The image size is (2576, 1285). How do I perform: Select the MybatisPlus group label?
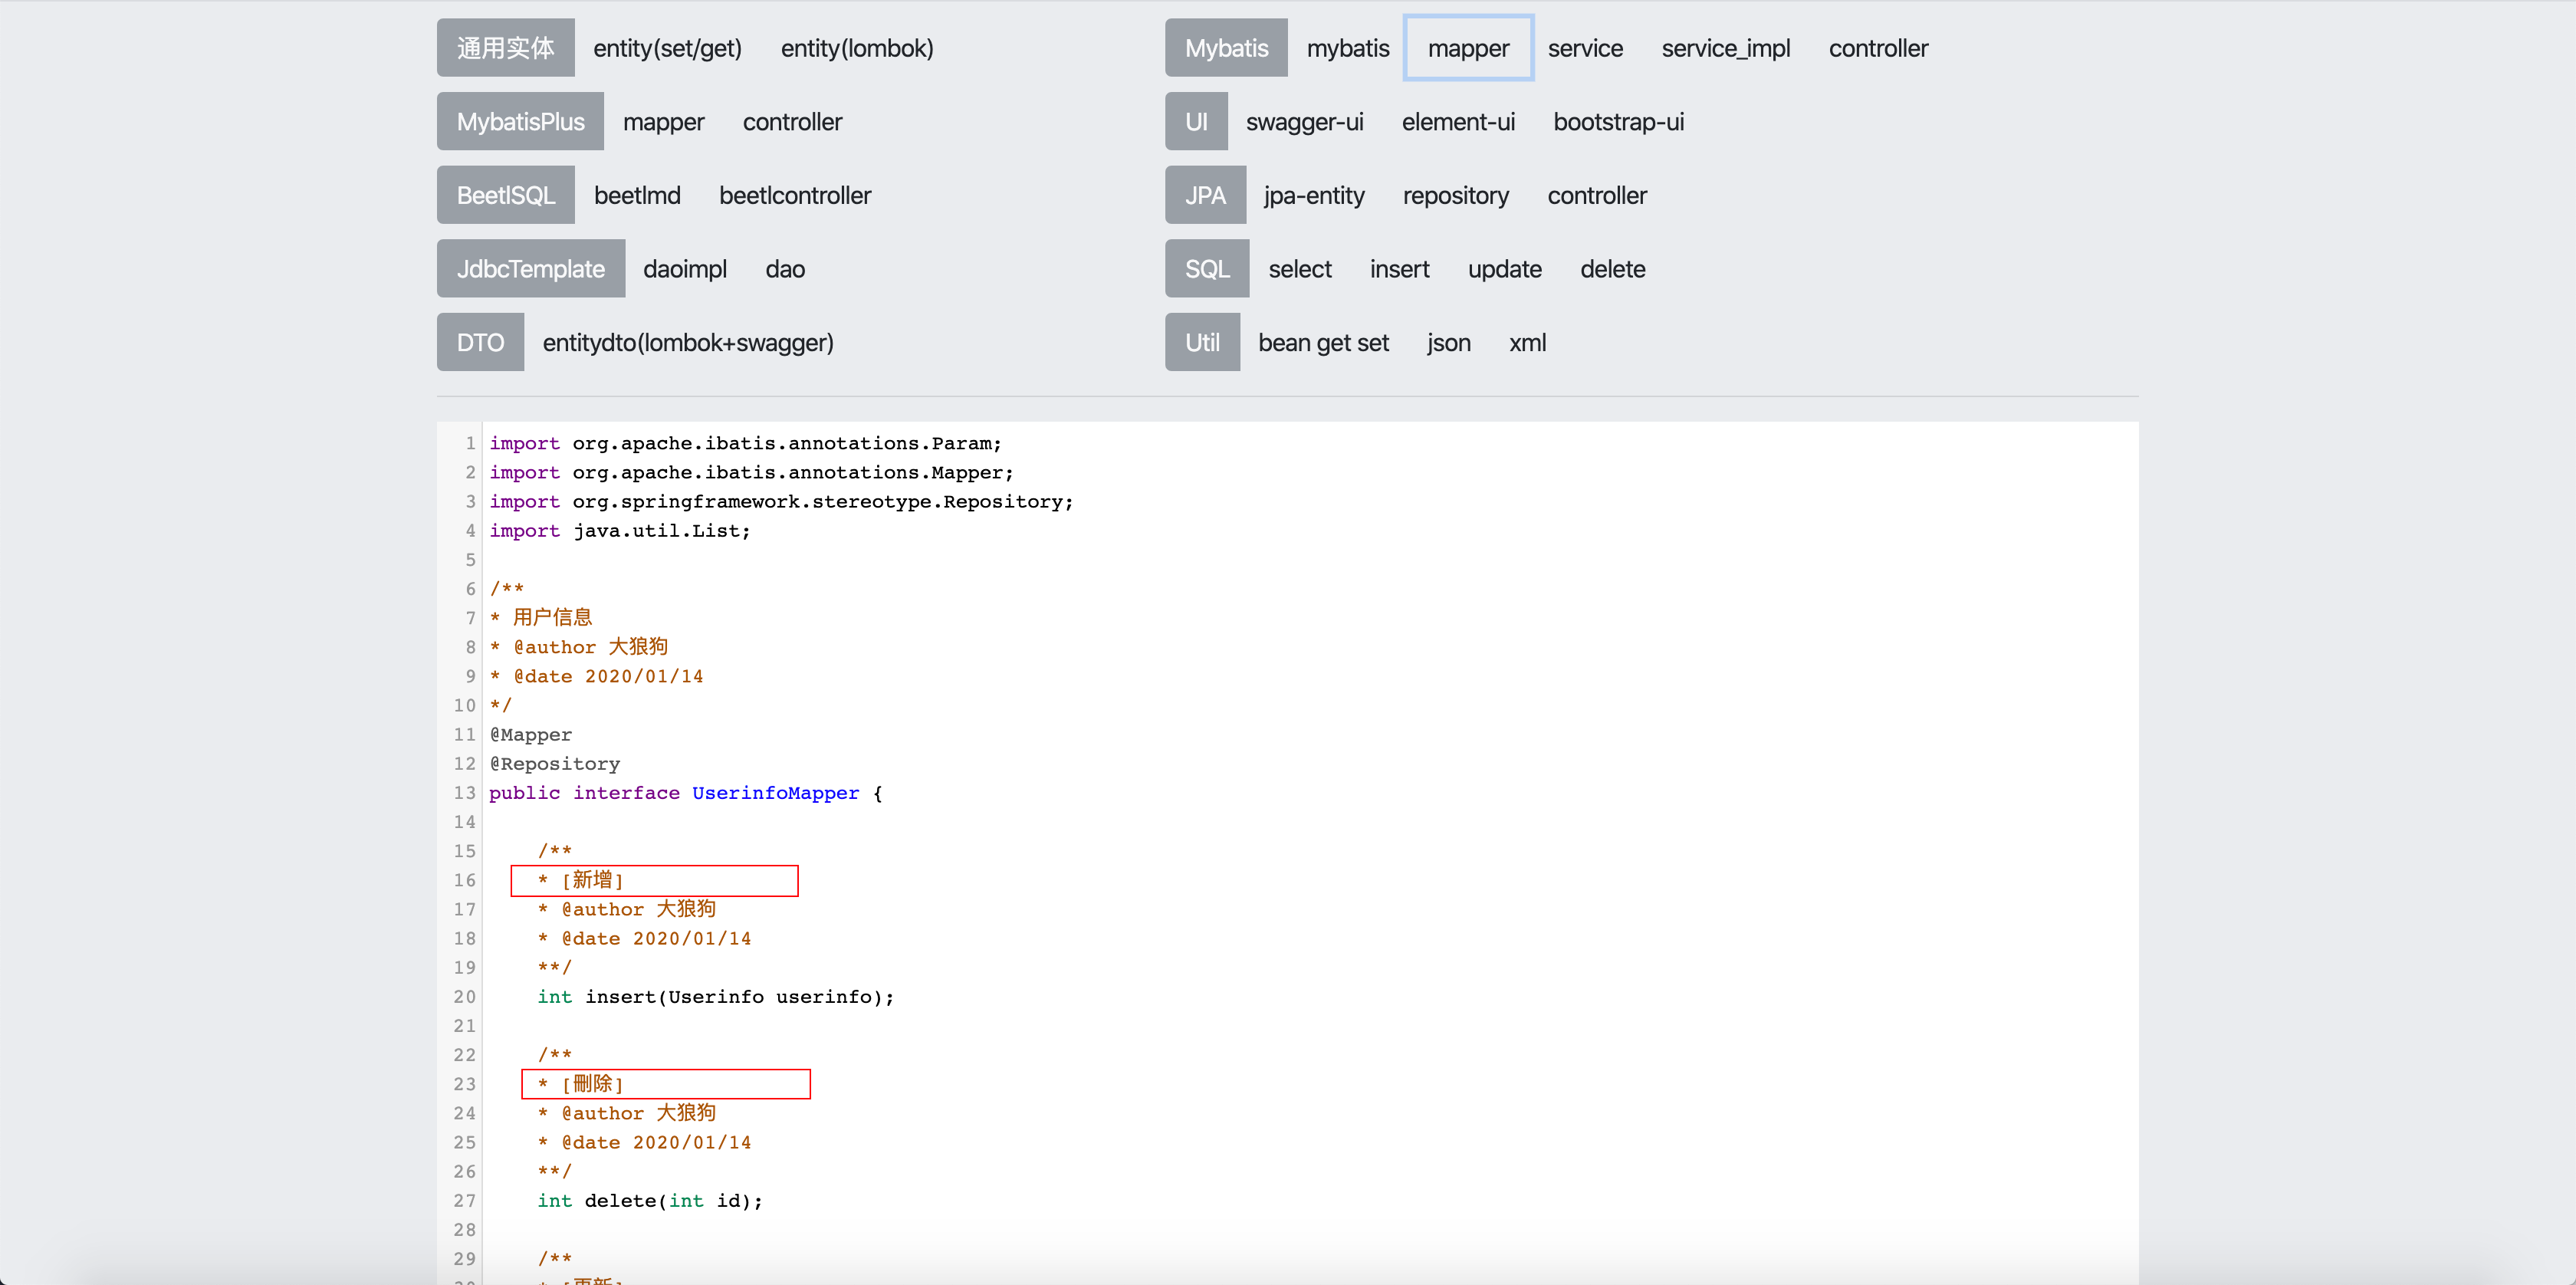520,122
